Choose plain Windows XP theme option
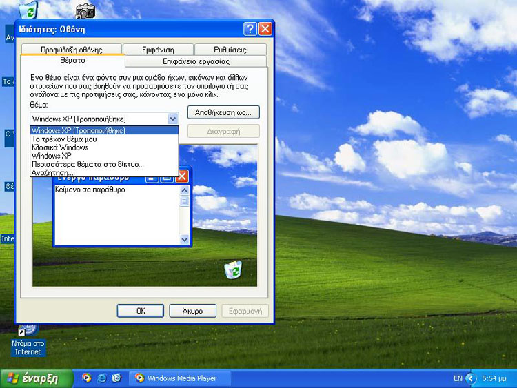 click(x=104, y=156)
